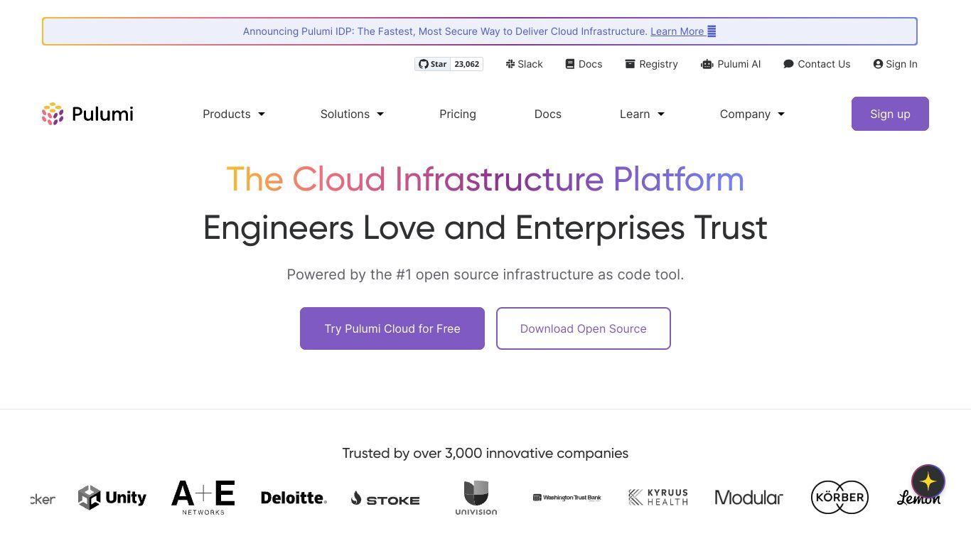Open the Docs book icon in top bar
The image size is (971, 546).
click(569, 64)
